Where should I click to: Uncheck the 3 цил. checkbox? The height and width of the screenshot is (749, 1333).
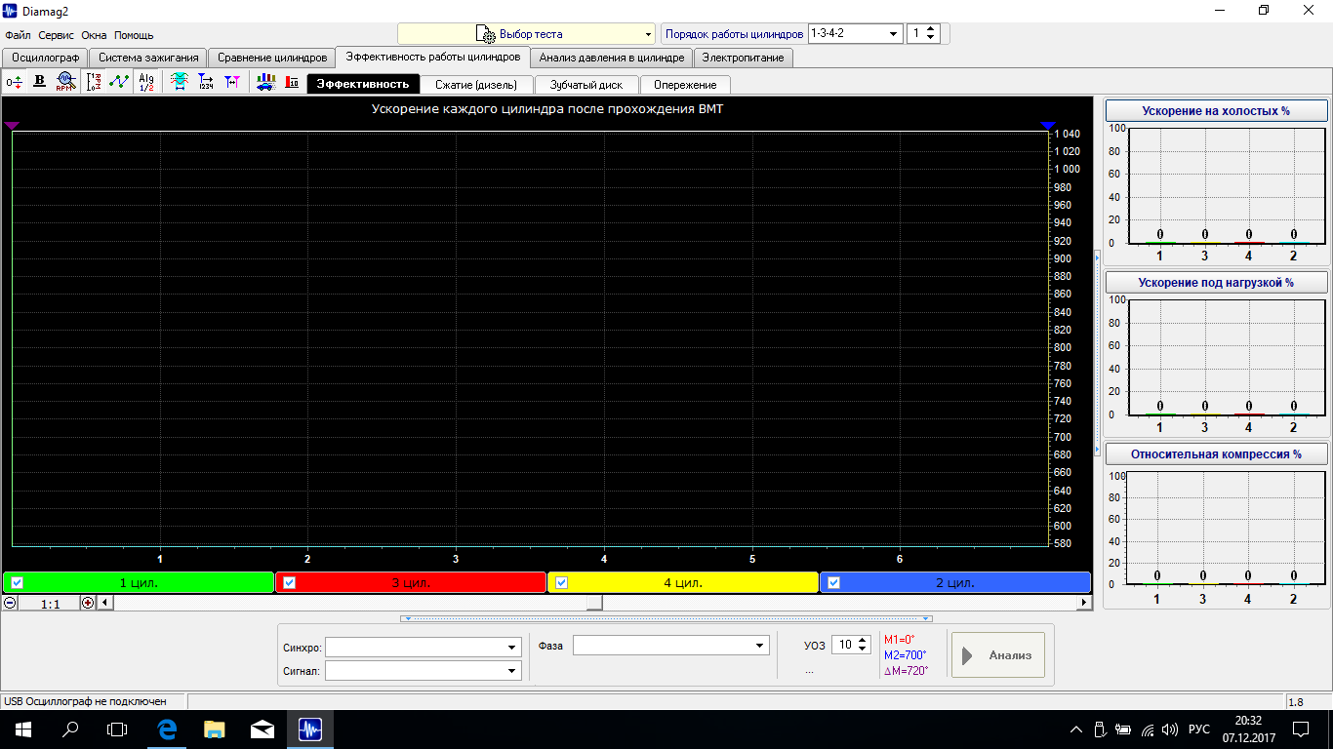click(x=289, y=583)
